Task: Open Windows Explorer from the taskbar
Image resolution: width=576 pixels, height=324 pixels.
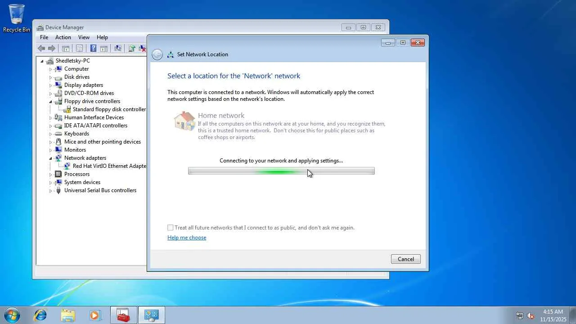Action: tap(68, 315)
